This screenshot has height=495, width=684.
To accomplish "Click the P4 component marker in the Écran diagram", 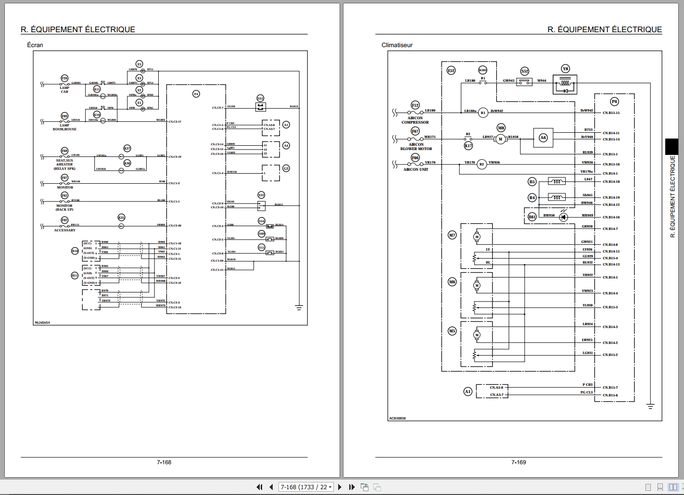I will (196, 94).
